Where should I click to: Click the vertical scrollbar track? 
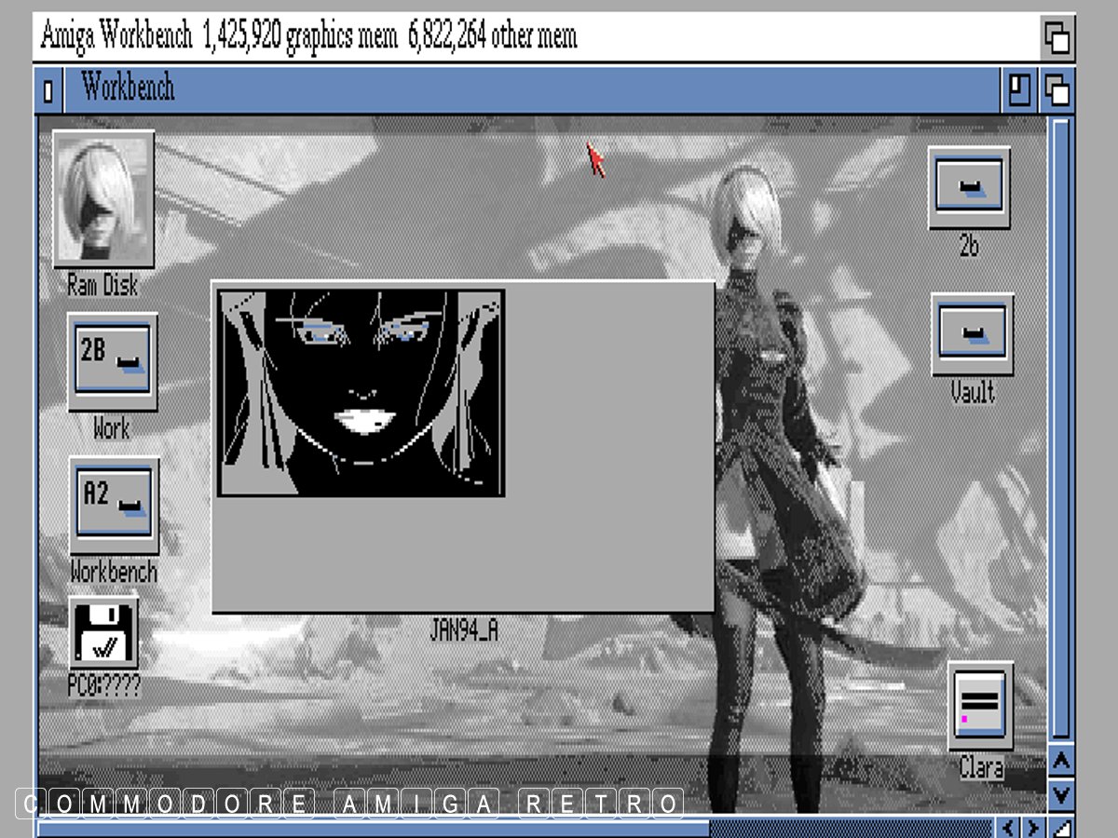(x=1060, y=419)
